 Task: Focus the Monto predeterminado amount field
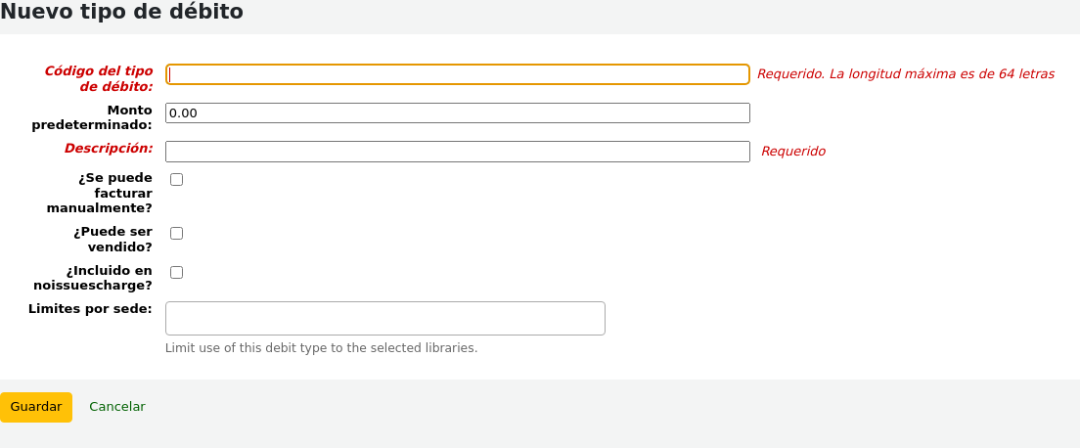(457, 113)
